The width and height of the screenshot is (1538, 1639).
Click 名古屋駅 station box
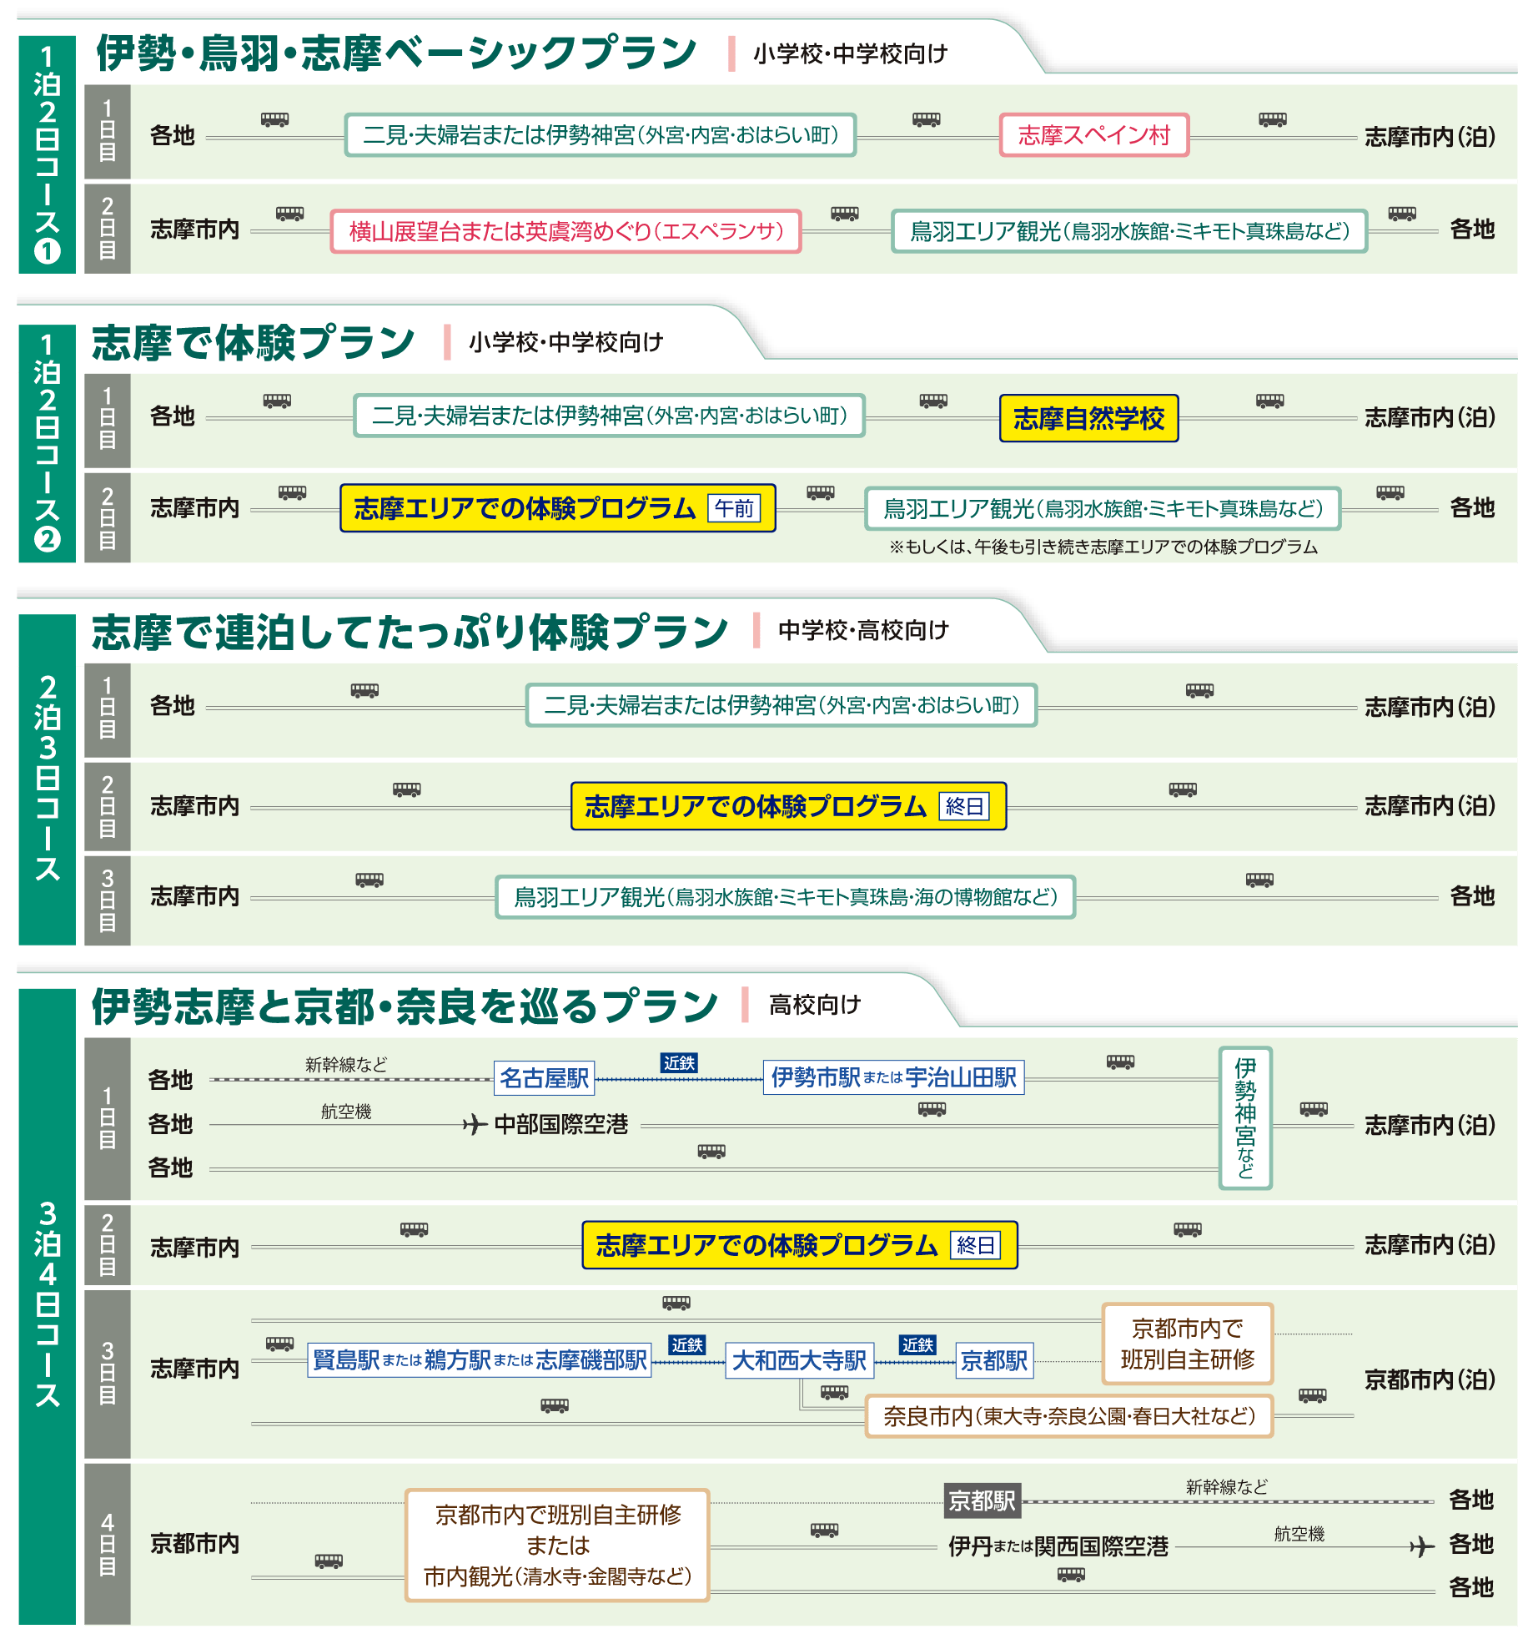point(545,1078)
